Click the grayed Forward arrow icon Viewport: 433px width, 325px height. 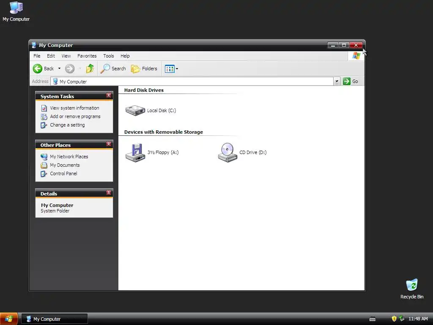tap(70, 69)
